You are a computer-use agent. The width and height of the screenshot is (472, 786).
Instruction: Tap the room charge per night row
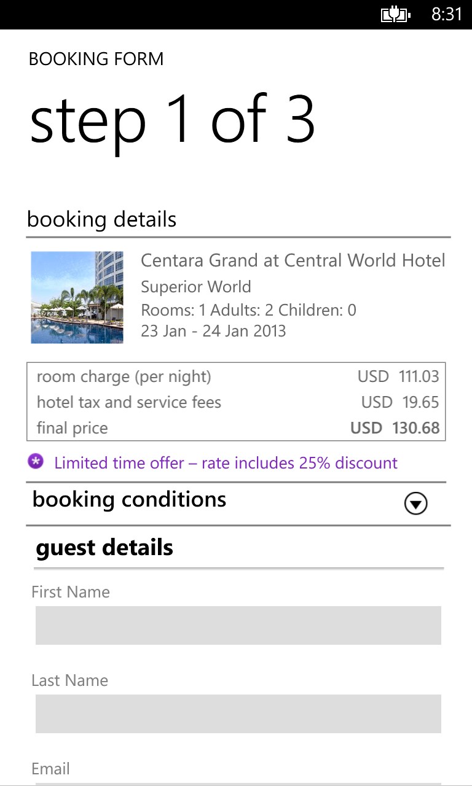(x=236, y=376)
